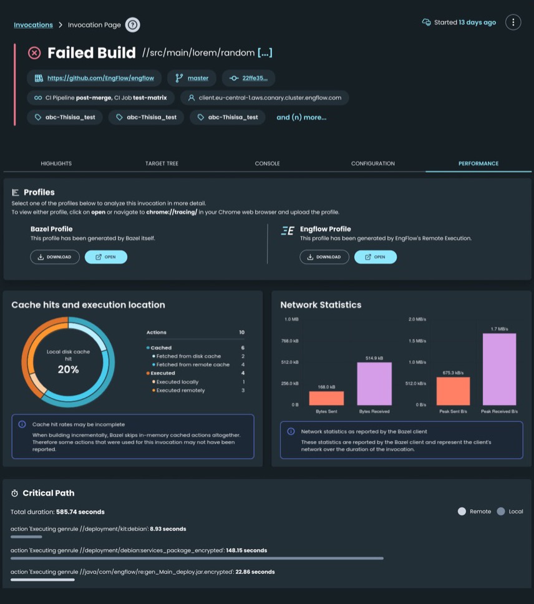Click the Peak Sent B/s bar
Screen dimensions: 534x604
click(x=453, y=391)
